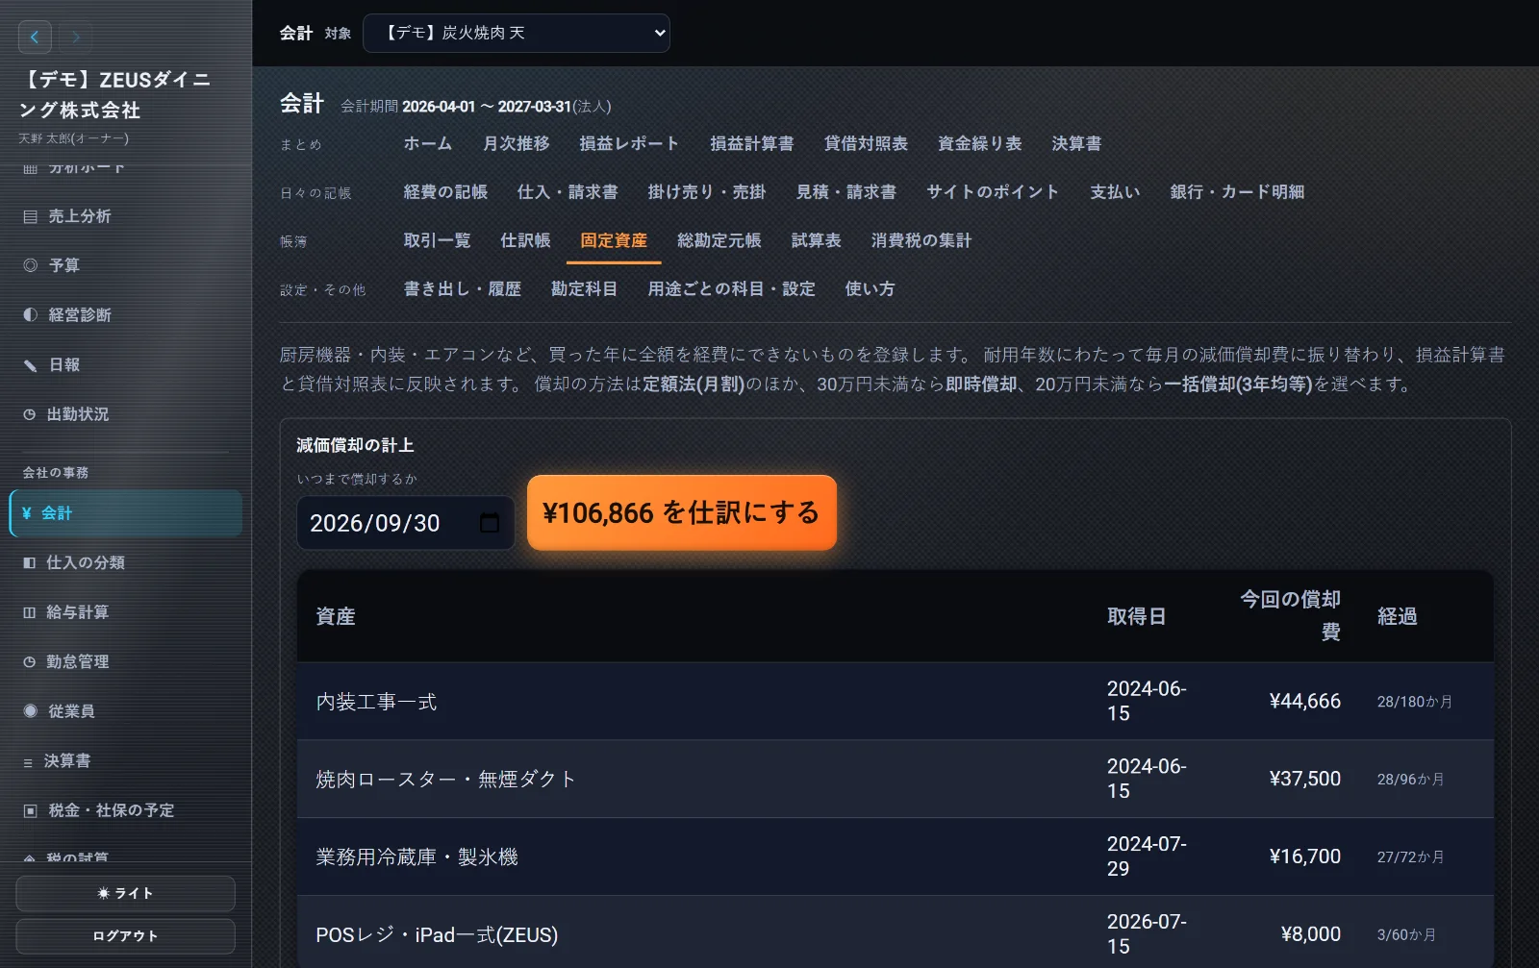Click the POSレジ・iPad一式(ZEUS) row

(896, 932)
